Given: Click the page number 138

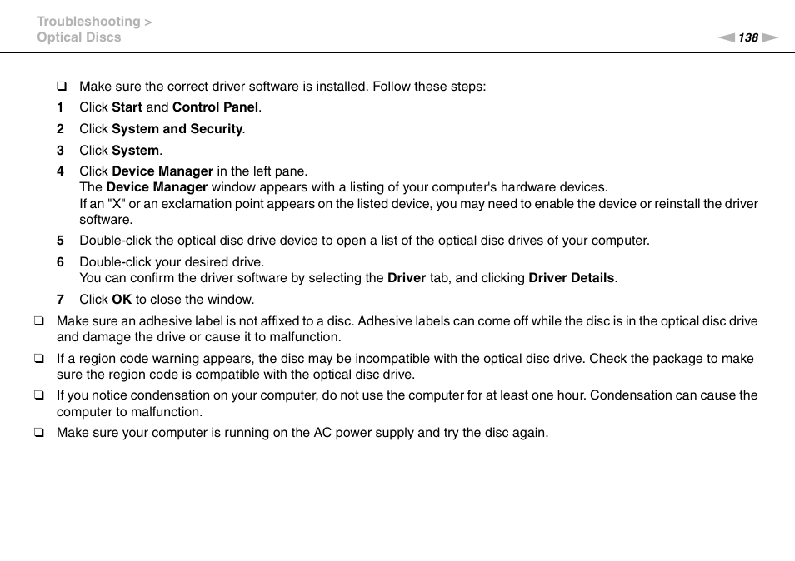Looking at the screenshot, I should [747, 38].
